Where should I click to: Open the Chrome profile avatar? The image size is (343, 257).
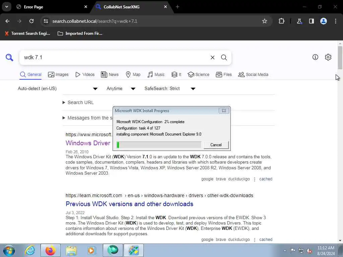[x=324, y=21]
